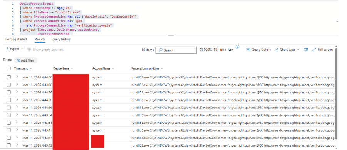Click the stopwatch icon beside 00:07.189
The width and height of the screenshot is (347, 150).
201,50
